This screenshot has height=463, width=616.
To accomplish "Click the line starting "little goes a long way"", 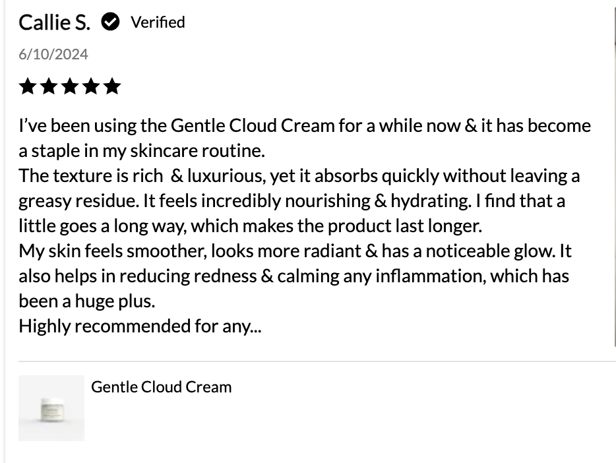I will tap(250, 226).
